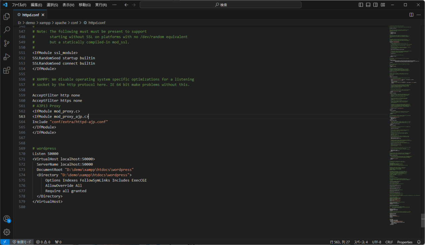Toggle the bottom panel layout icon

[368, 5]
